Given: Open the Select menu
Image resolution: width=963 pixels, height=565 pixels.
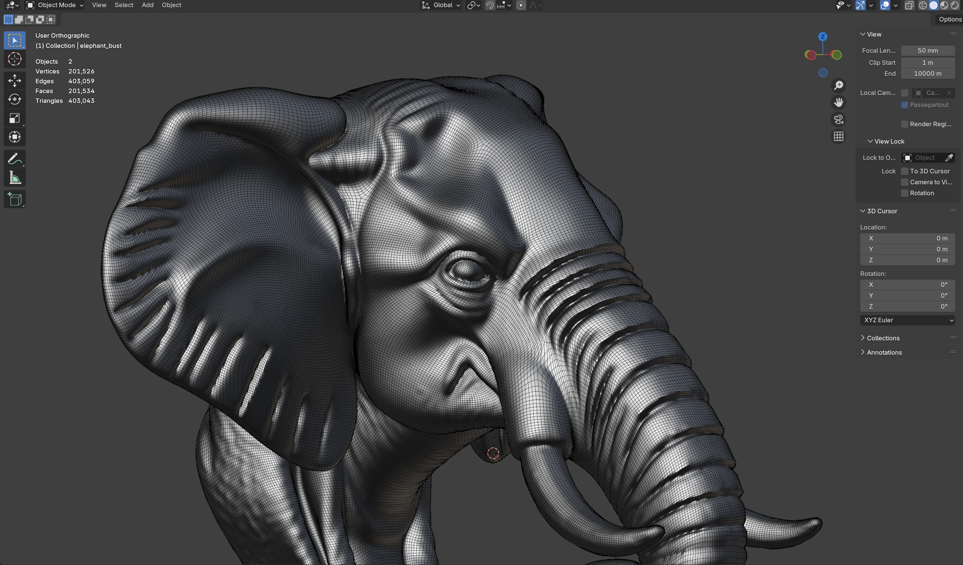Looking at the screenshot, I should (x=124, y=5).
